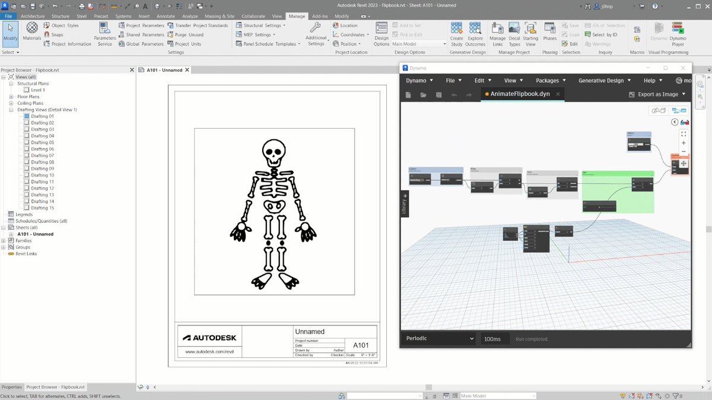Viewport: 712px width, 400px height.
Task: Open Project Information
Action: (67, 44)
